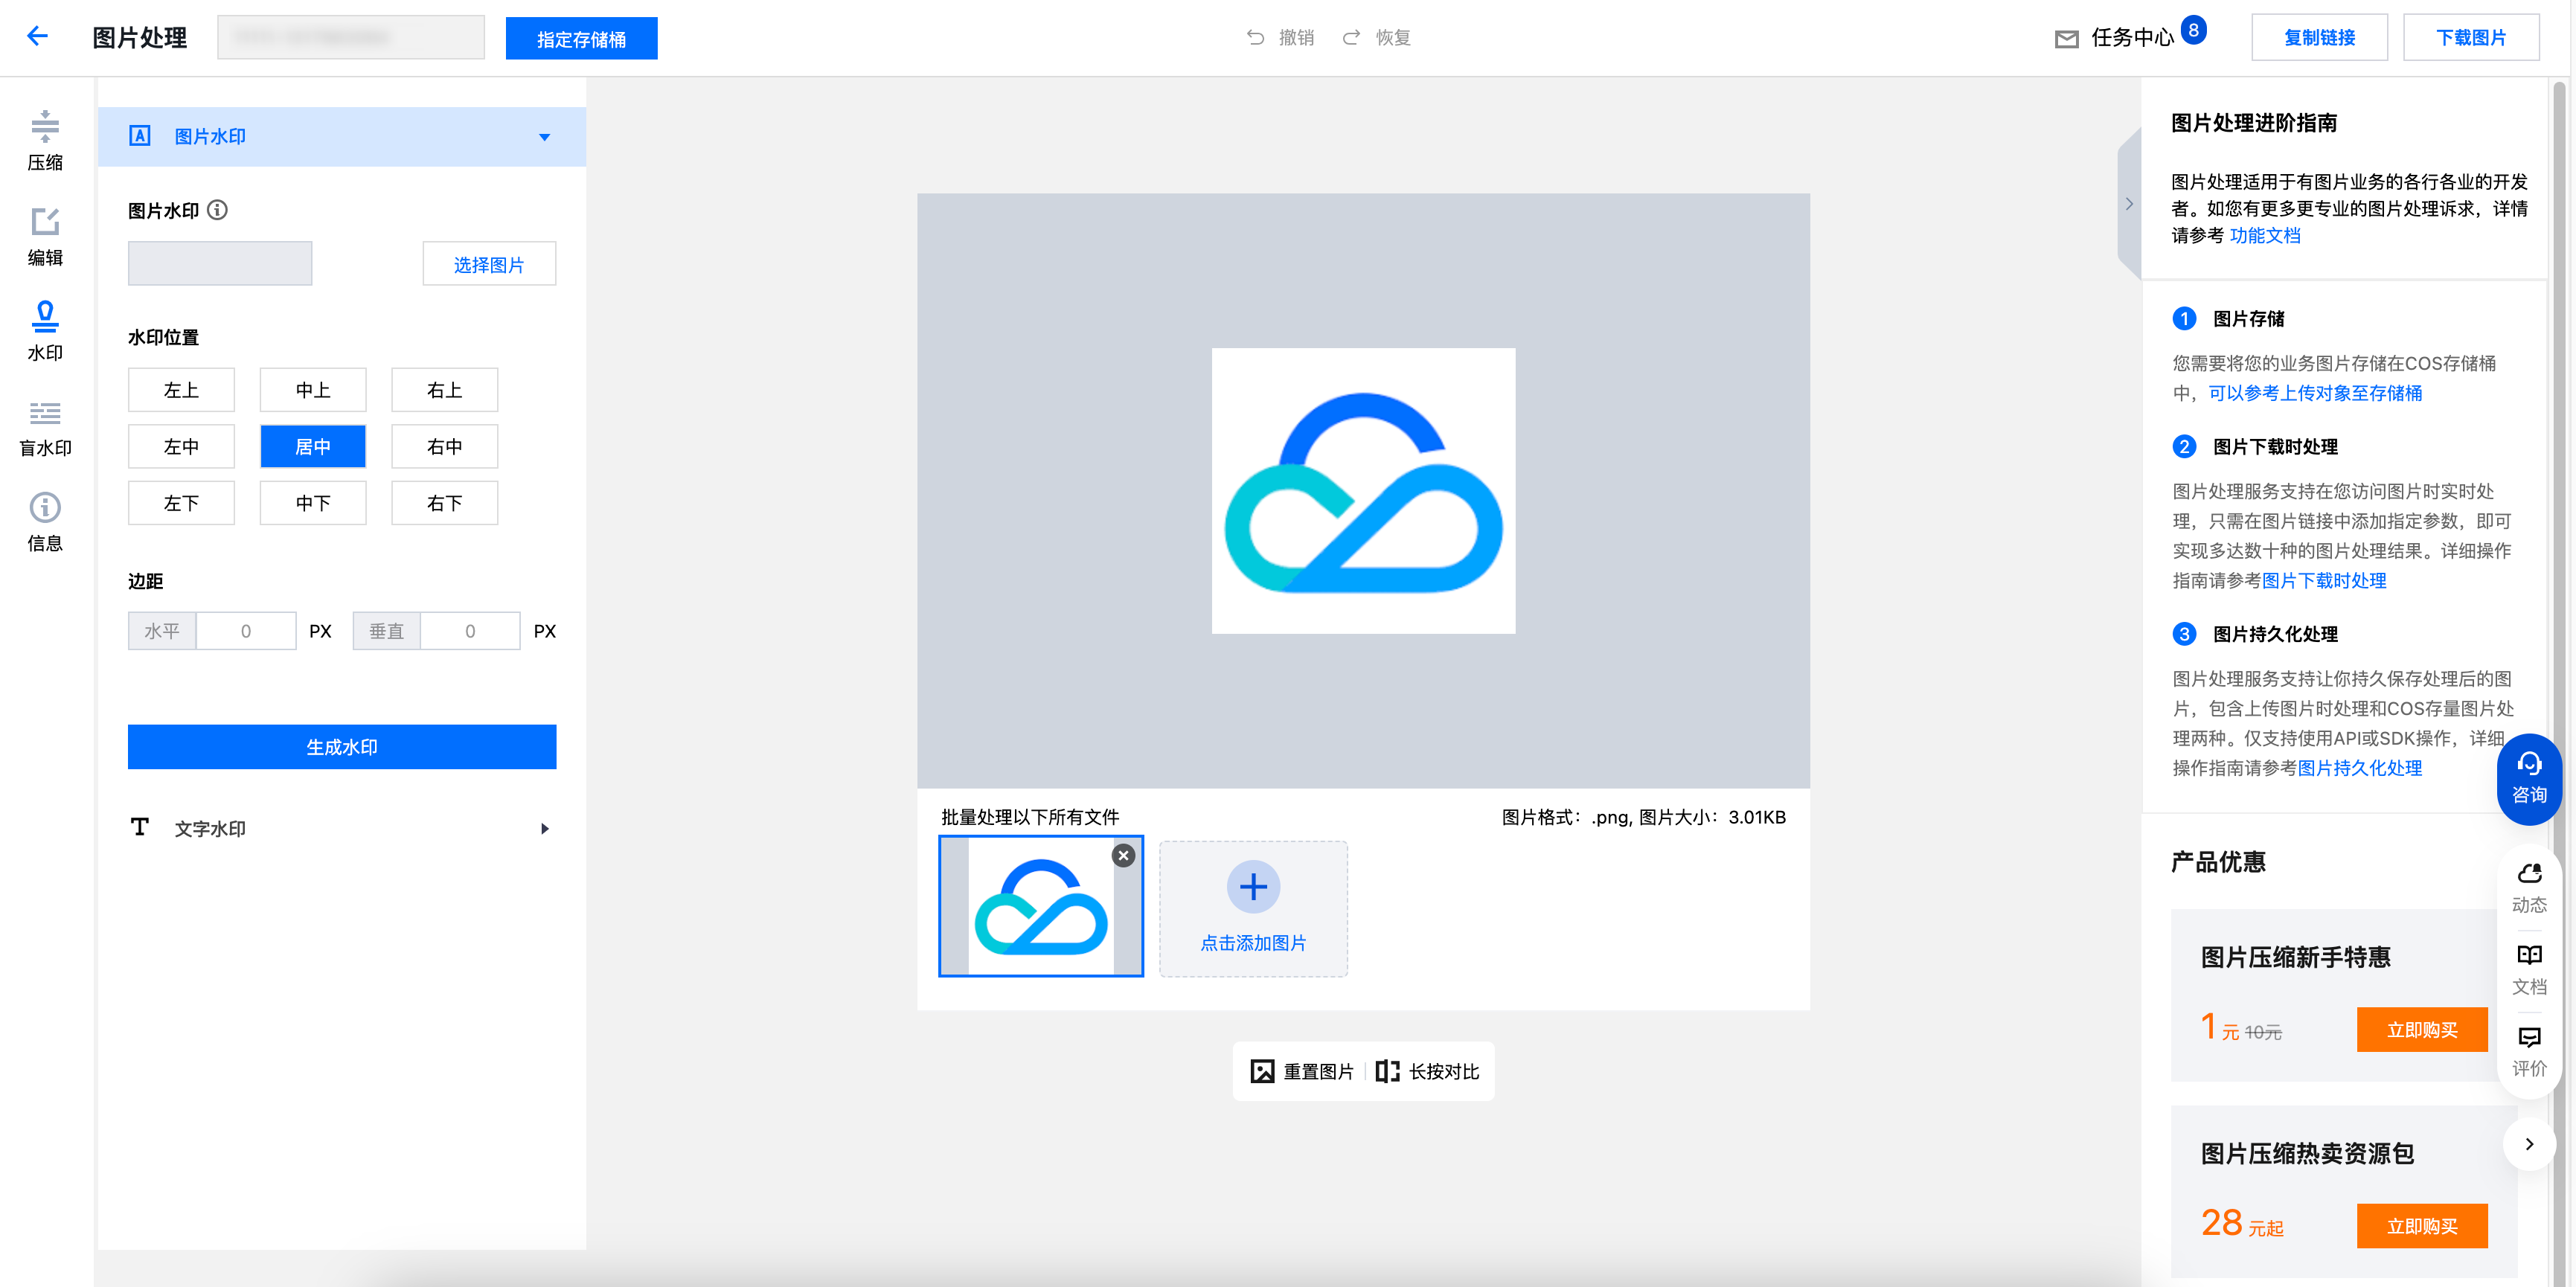The height and width of the screenshot is (1287, 2576).
Task: Click 指定存储桶 button
Action: coord(582,38)
